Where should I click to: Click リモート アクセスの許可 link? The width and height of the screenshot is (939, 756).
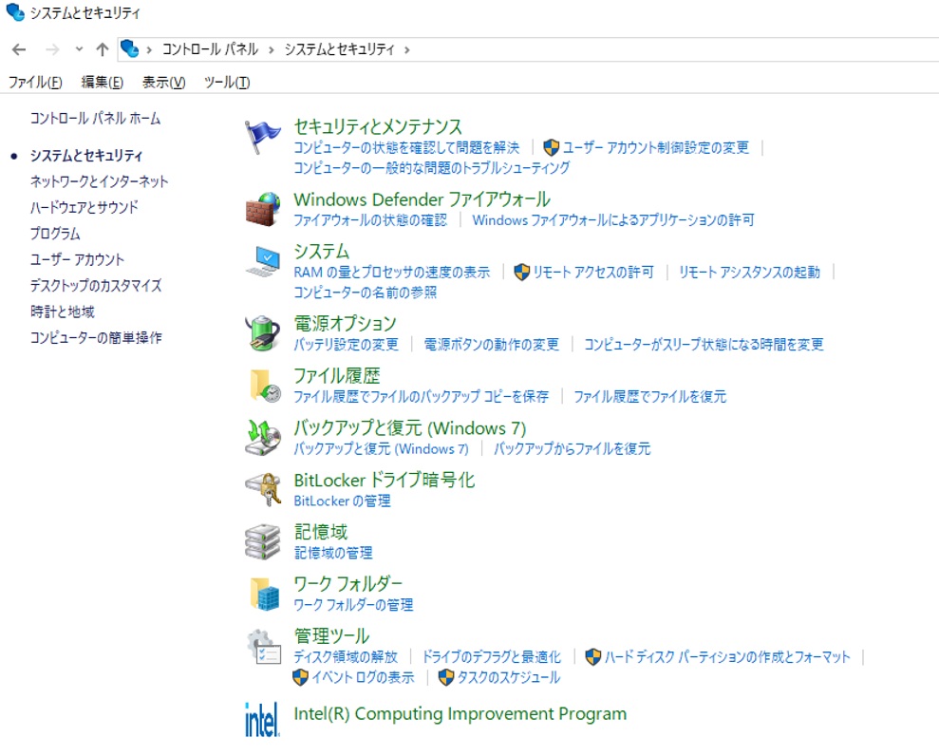[592, 272]
